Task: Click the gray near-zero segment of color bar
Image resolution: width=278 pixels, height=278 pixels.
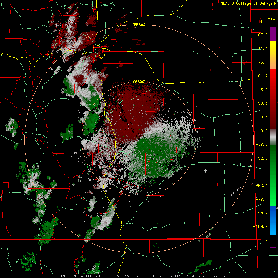Action: [x=273, y=137]
